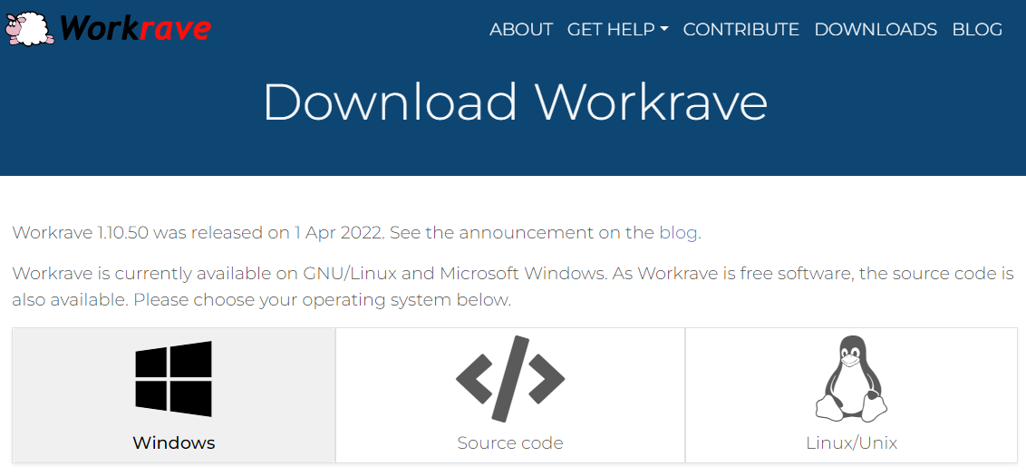Pick the Linux Tux penguin icon
This screenshot has height=476, width=1026.
[851, 379]
